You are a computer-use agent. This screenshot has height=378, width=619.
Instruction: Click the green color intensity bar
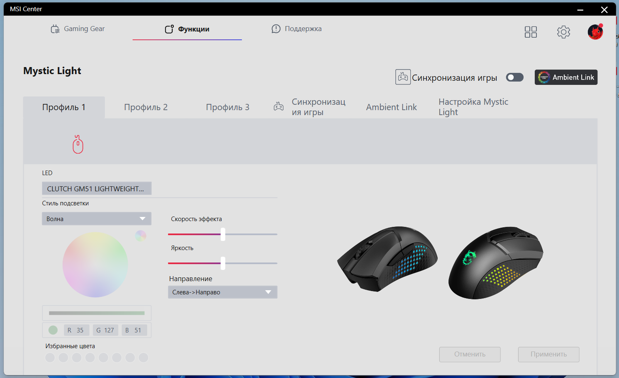coord(97,313)
